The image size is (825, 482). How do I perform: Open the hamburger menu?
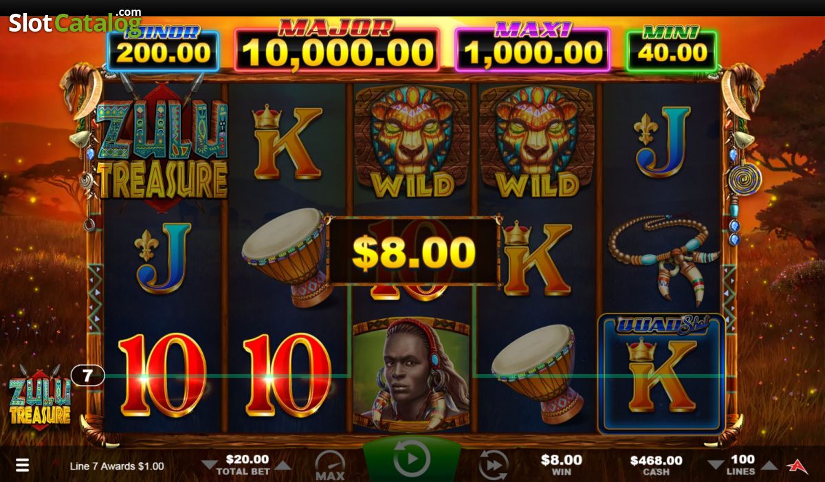22,465
